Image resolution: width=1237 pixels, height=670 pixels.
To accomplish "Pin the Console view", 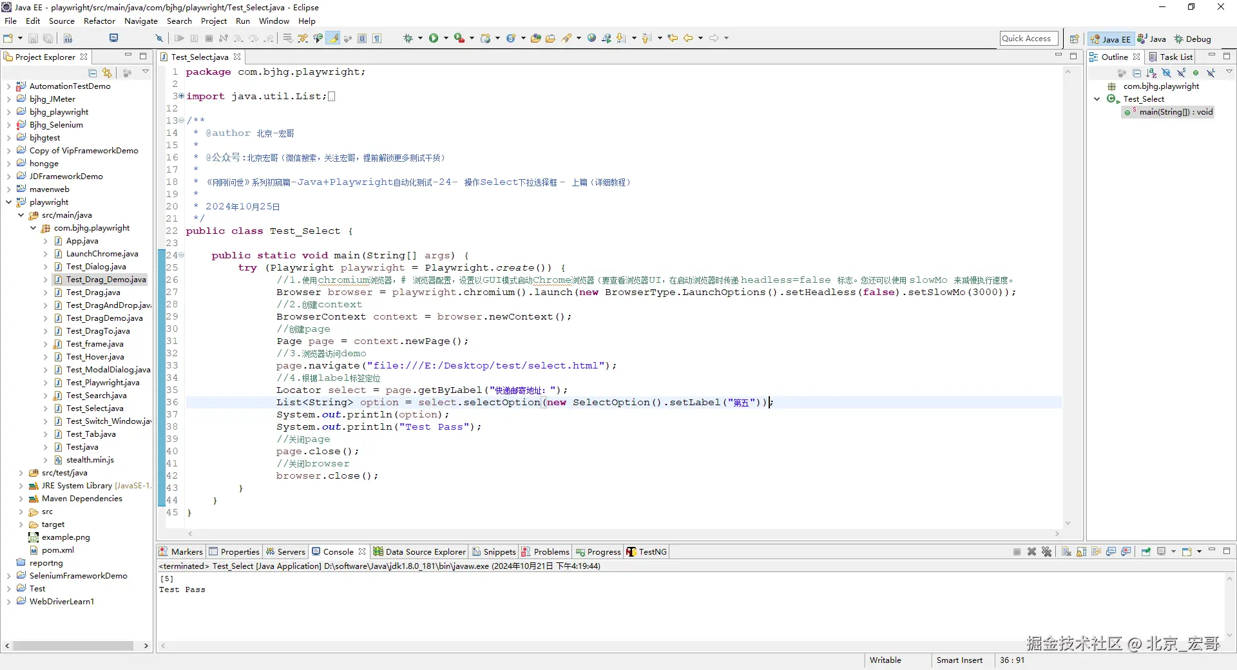I will click(1146, 552).
